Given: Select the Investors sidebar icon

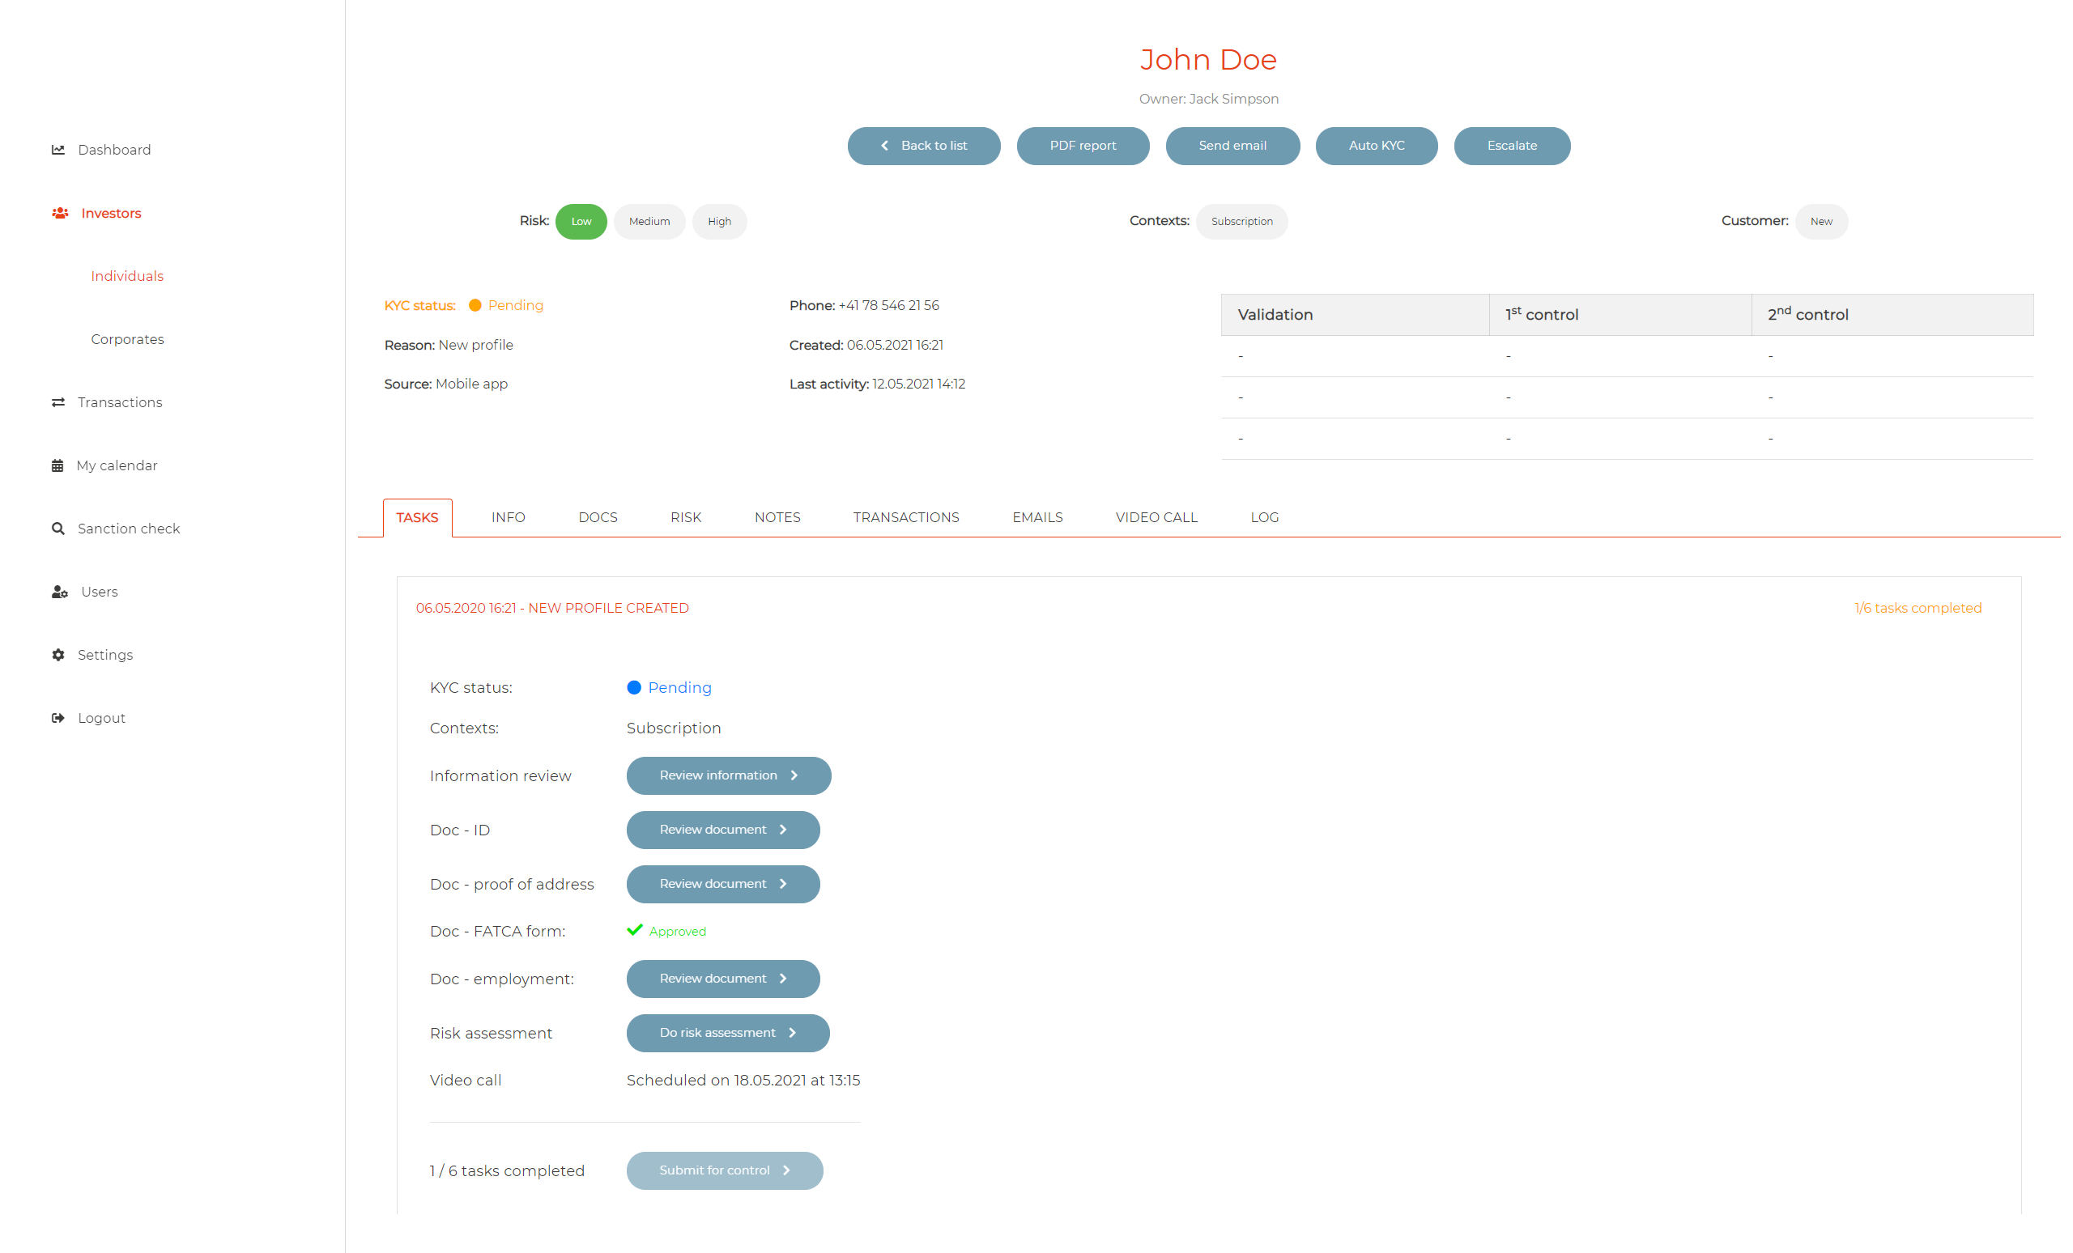Looking at the screenshot, I should click(x=60, y=212).
